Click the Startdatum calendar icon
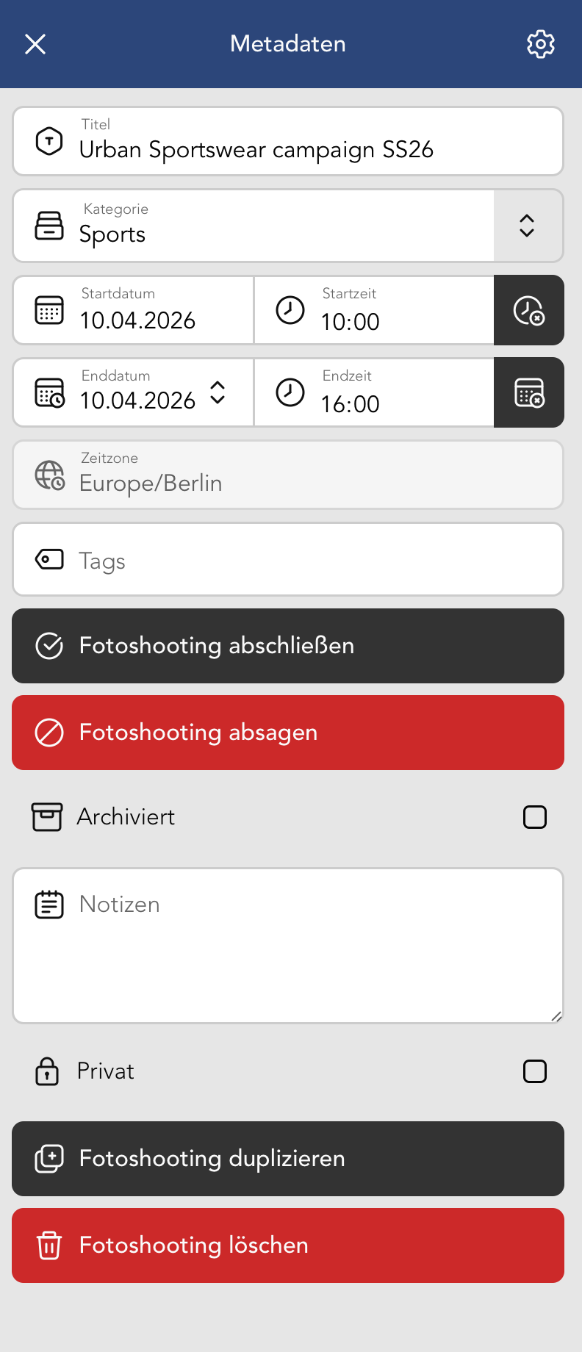 (x=49, y=310)
